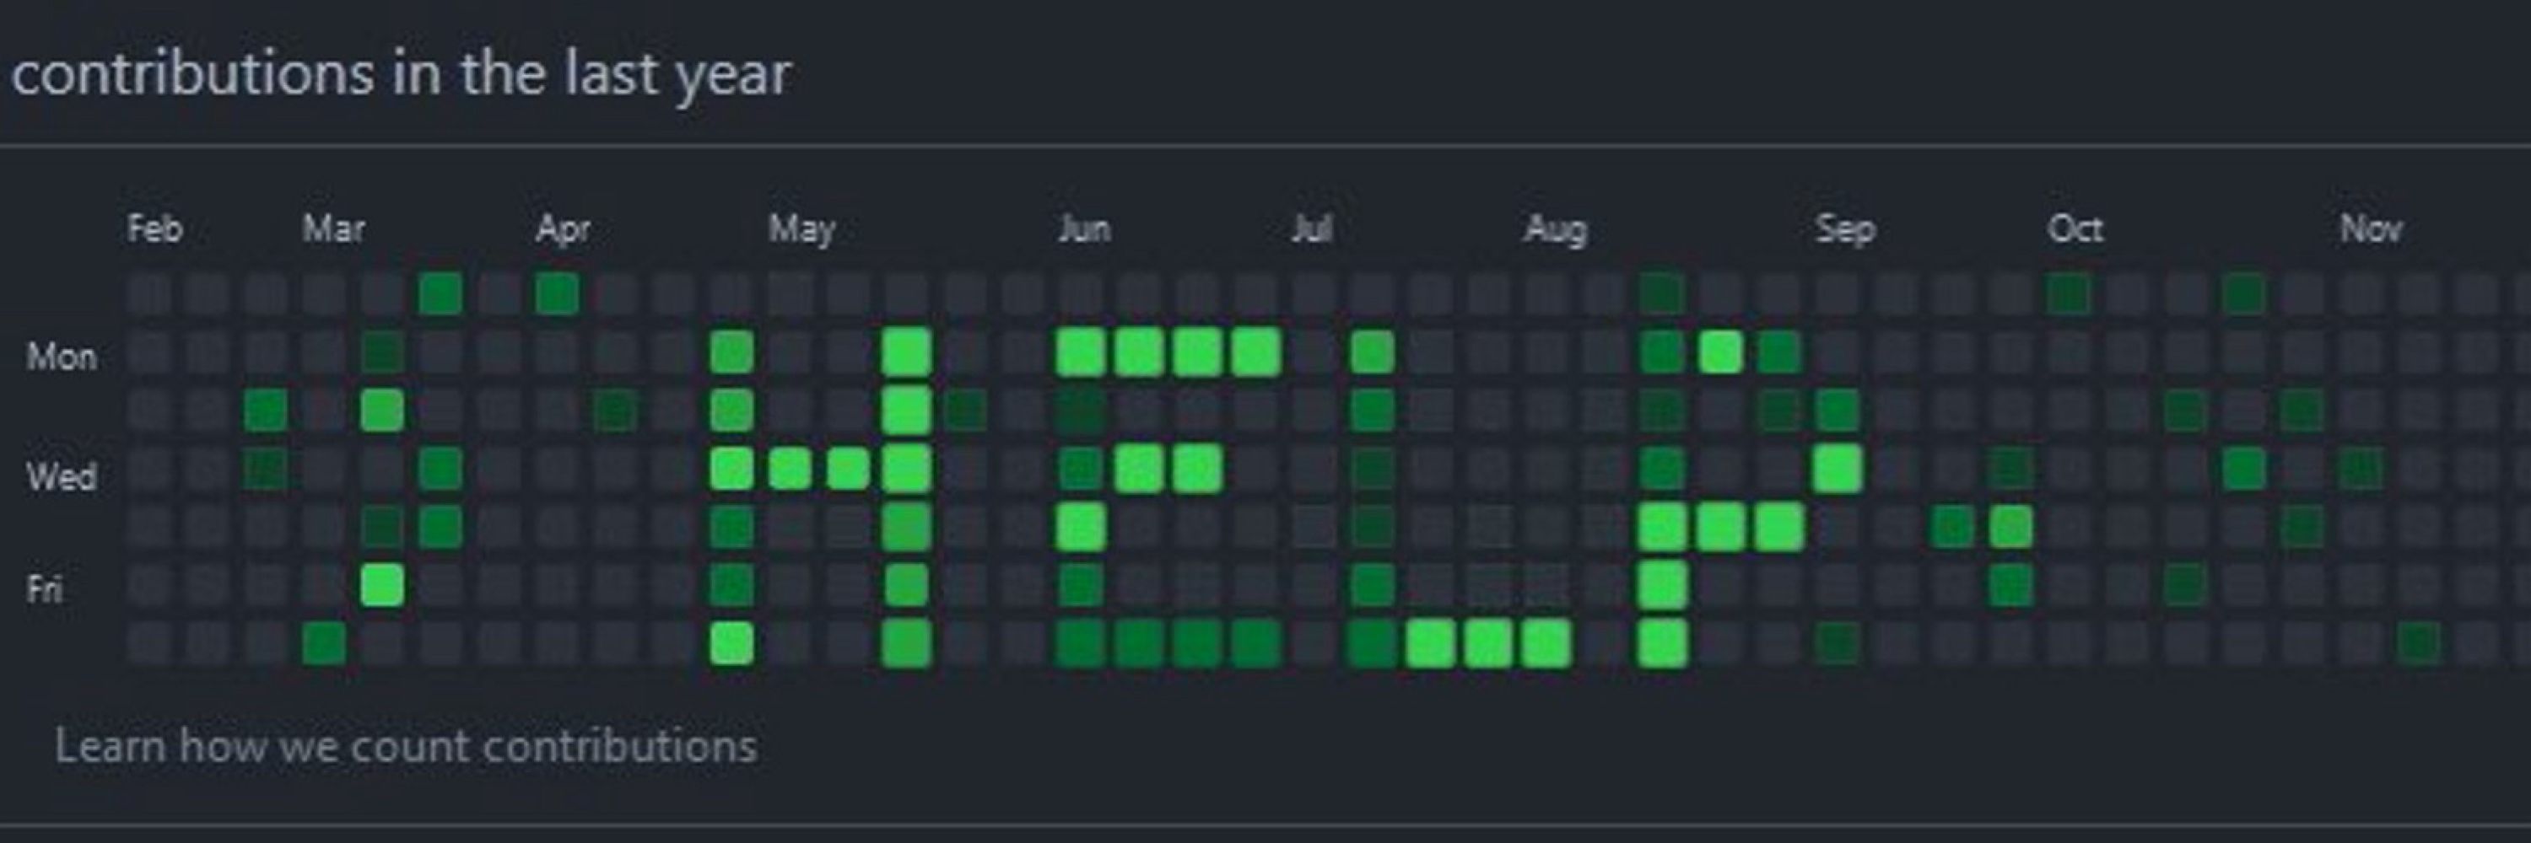Select the green Monday cell in July
2531x843 pixels.
(x=1372, y=352)
